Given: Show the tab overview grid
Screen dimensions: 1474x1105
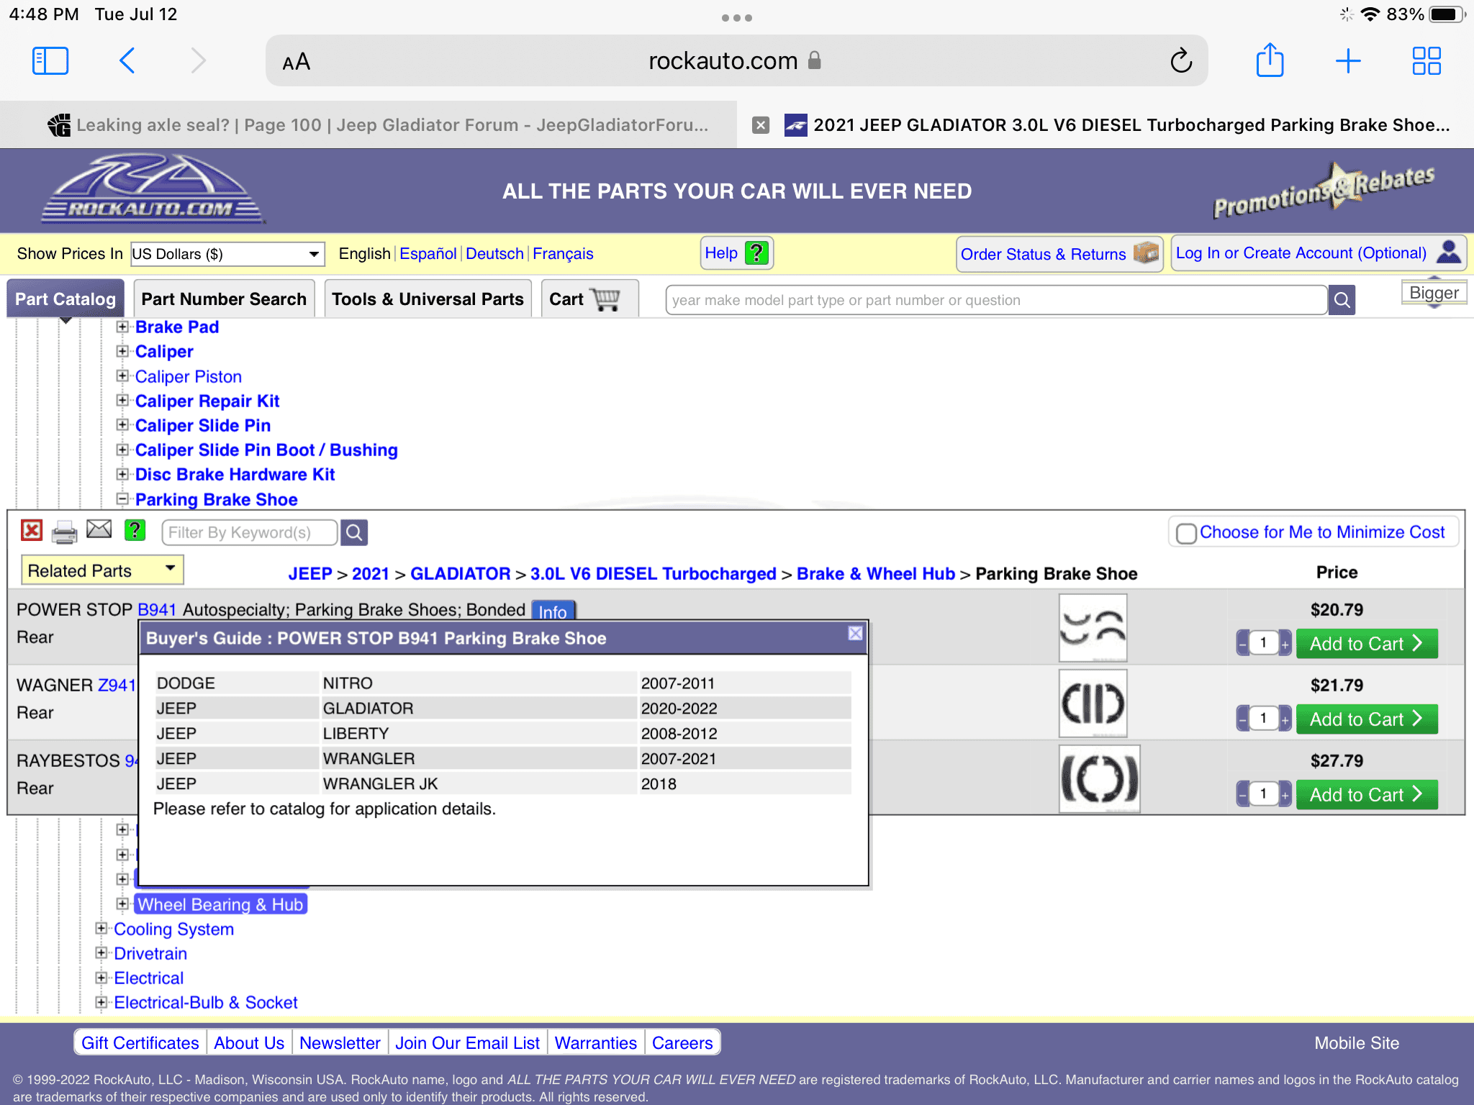Looking at the screenshot, I should click(x=1426, y=61).
